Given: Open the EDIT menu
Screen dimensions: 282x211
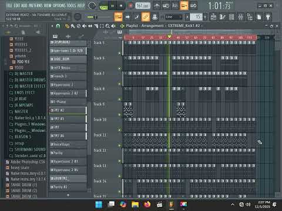Looking at the screenshot, I should point(17,5).
